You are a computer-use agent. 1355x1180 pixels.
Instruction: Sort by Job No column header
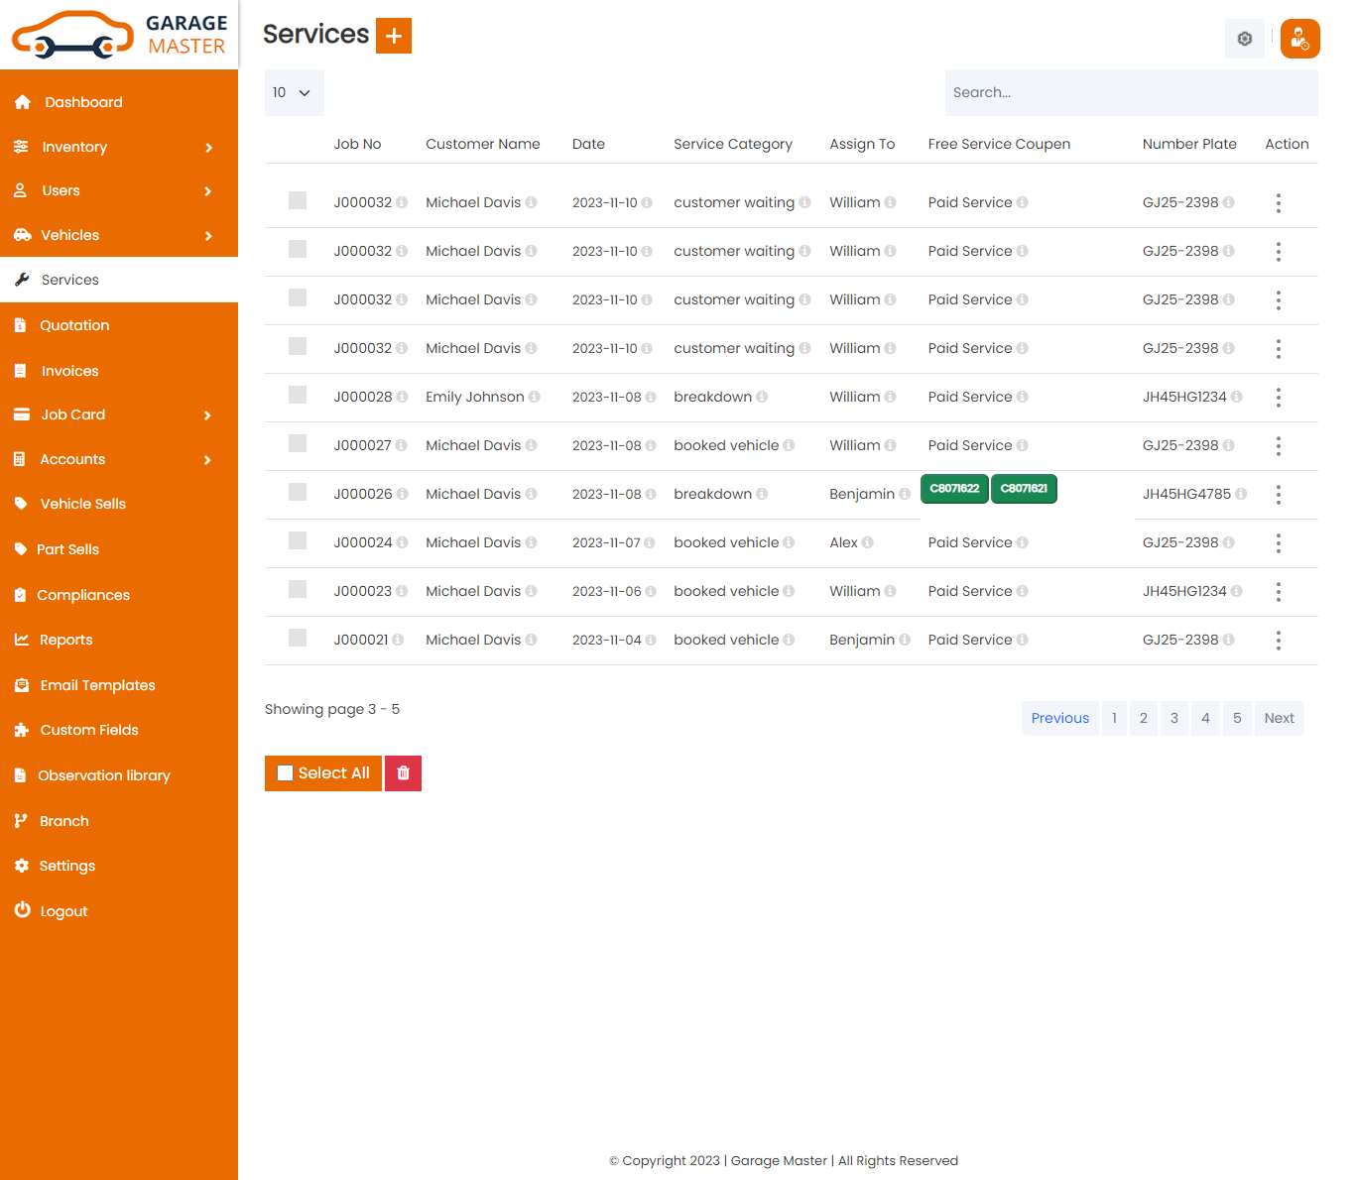[357, 144]
